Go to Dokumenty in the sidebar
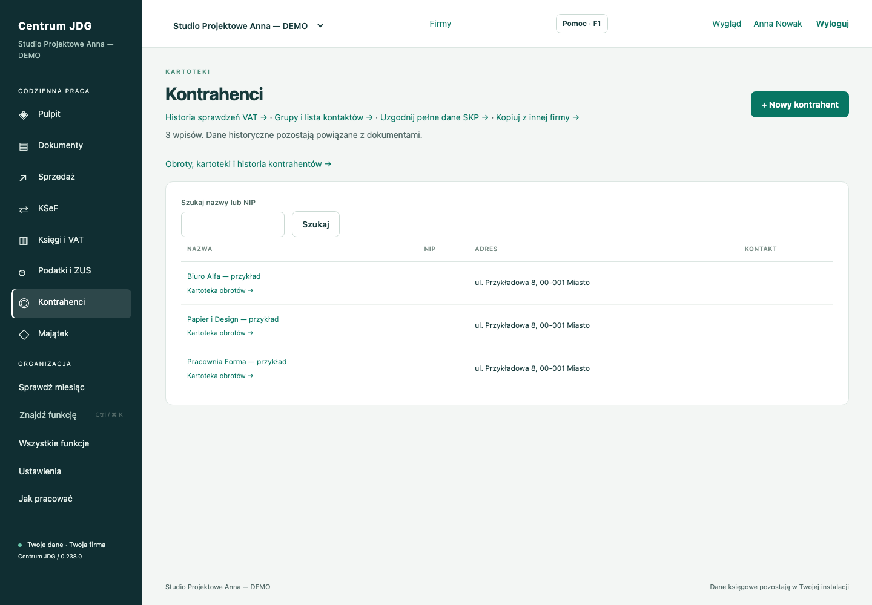The width and height of the screenshot is (872, 605). 71,146
